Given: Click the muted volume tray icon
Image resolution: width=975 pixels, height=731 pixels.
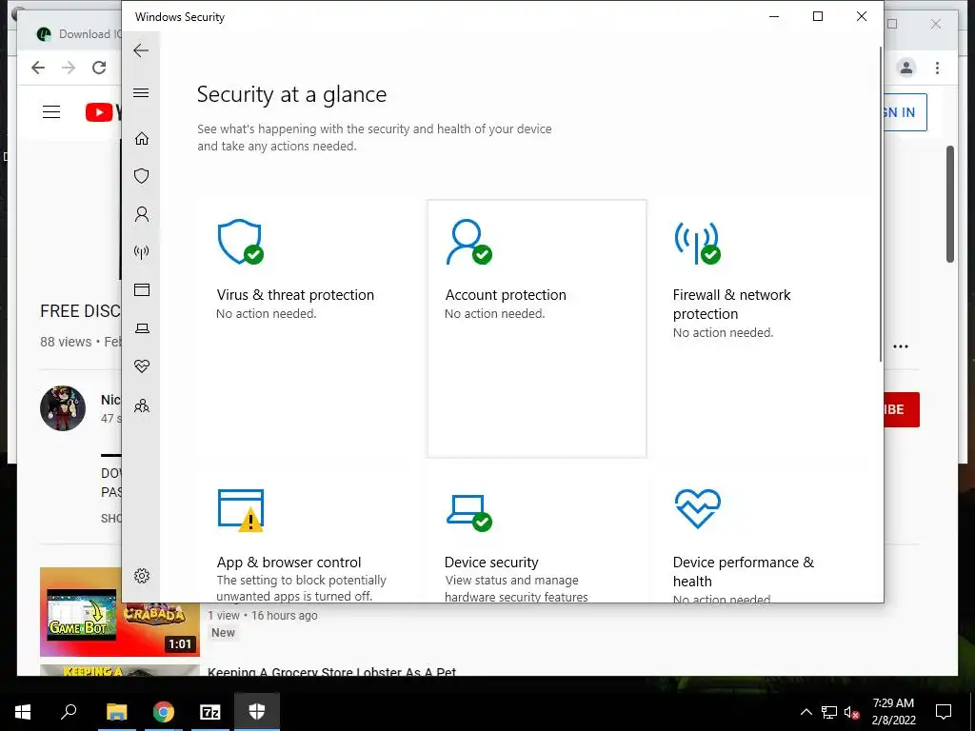Looking at the screenshot, I should point(852,712).
